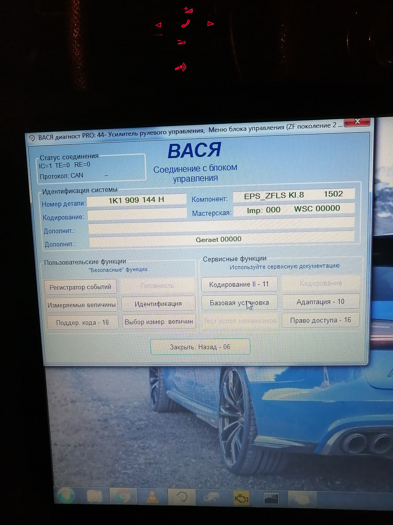The width and height of the screenshot is (393, 525).
Task: Click Право доступа - 16
Action: (x=320, y=320)
